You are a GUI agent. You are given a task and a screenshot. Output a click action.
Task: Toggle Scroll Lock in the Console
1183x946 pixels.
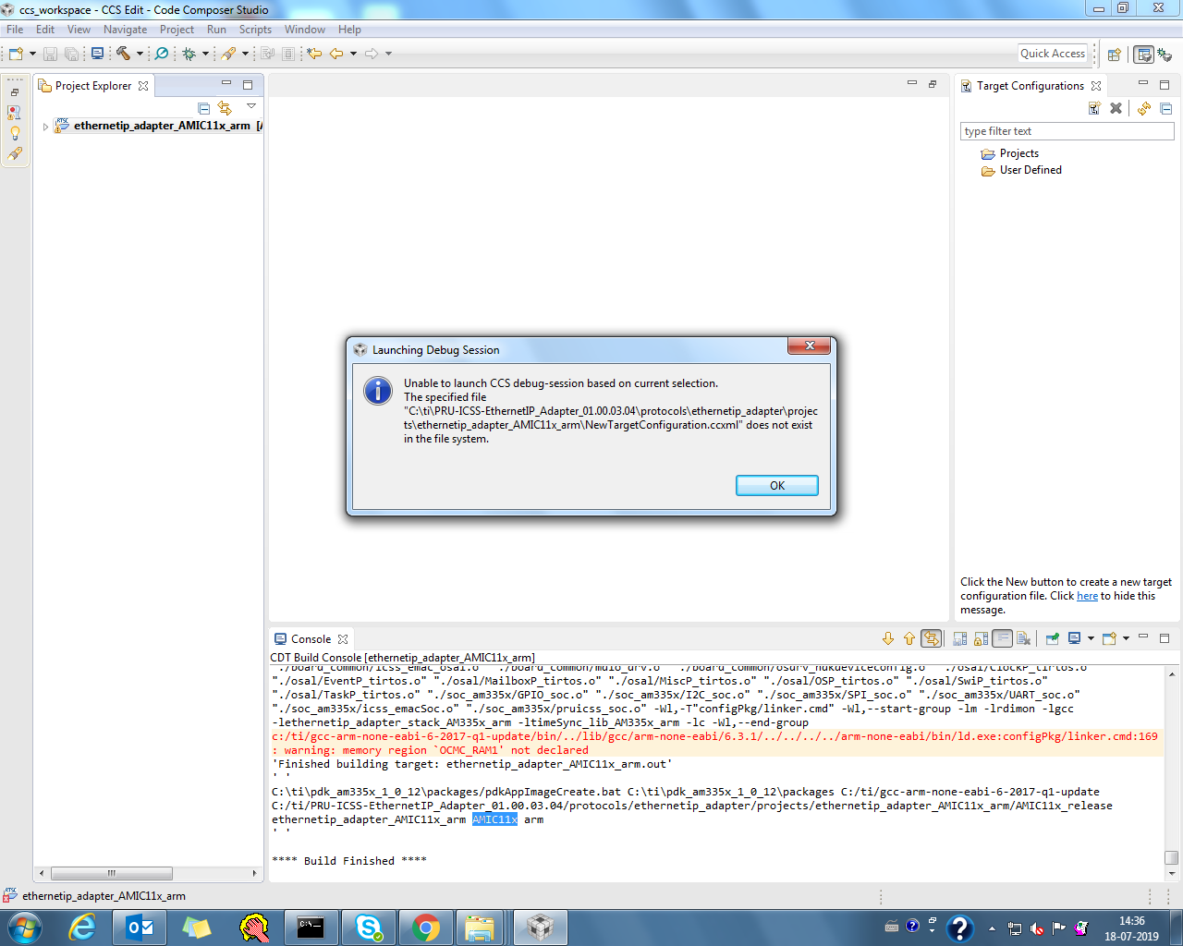[x=981, y=638]
